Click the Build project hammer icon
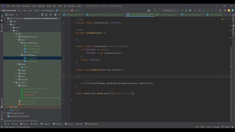This screenshot has height=132, width=235. point(155,11)
